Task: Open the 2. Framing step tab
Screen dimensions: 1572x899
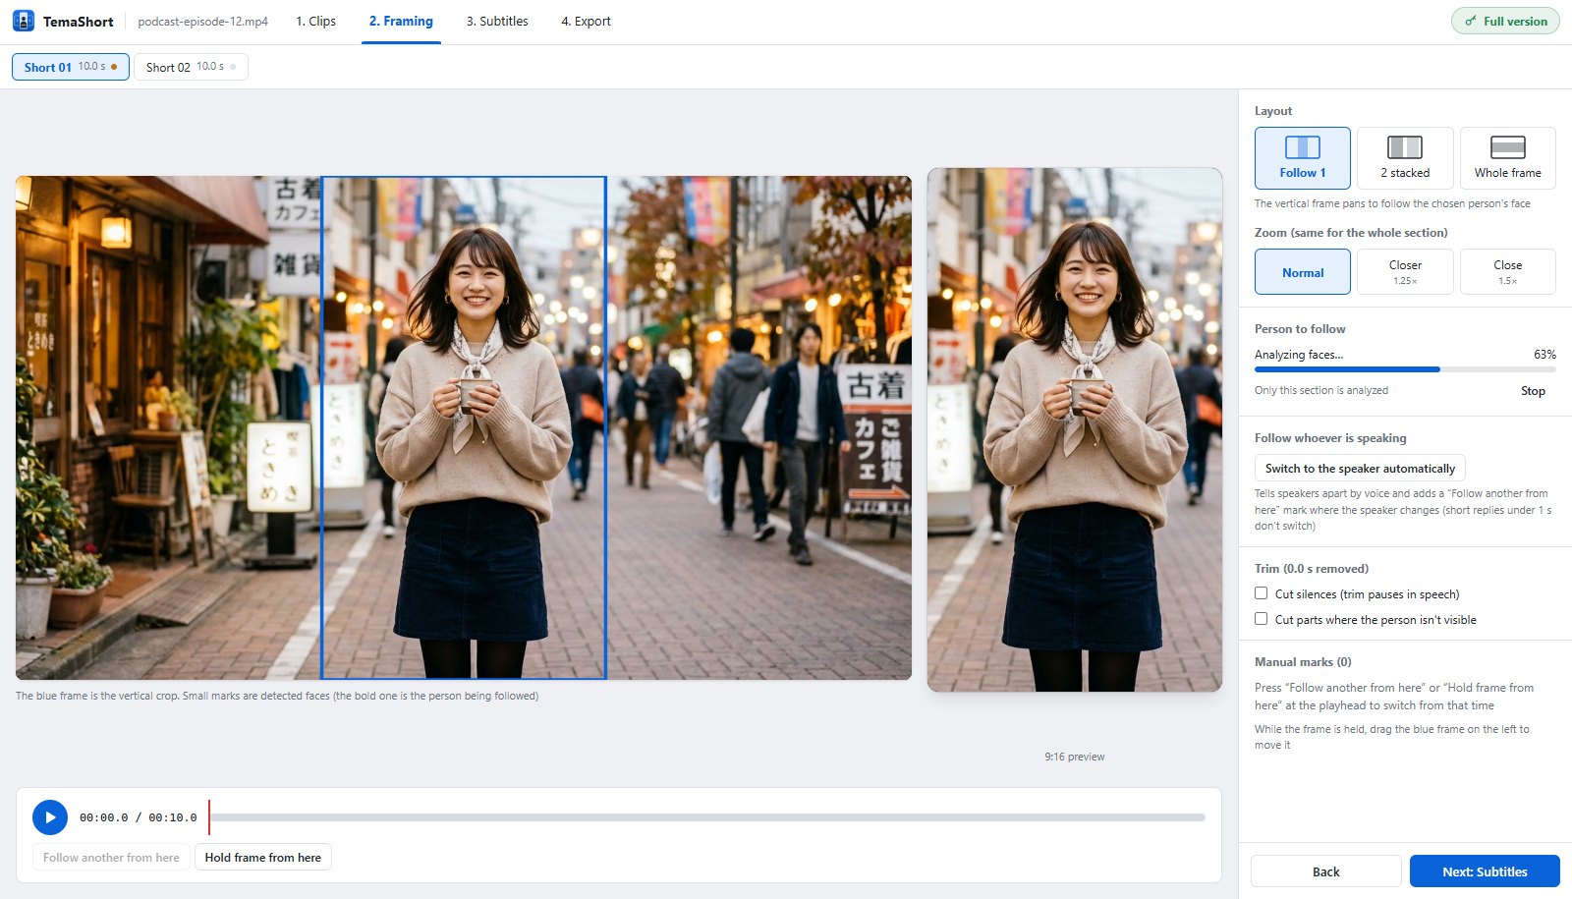Action: tap(401, 22)
